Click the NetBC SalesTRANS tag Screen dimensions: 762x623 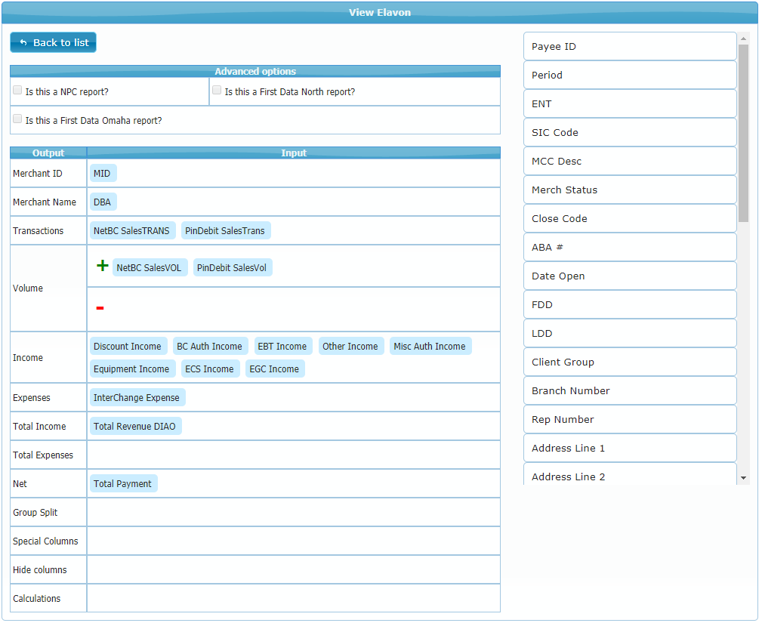click(131, 231)
